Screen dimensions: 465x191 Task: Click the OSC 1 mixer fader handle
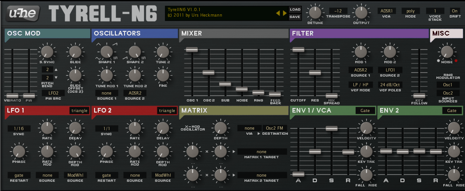192,49
